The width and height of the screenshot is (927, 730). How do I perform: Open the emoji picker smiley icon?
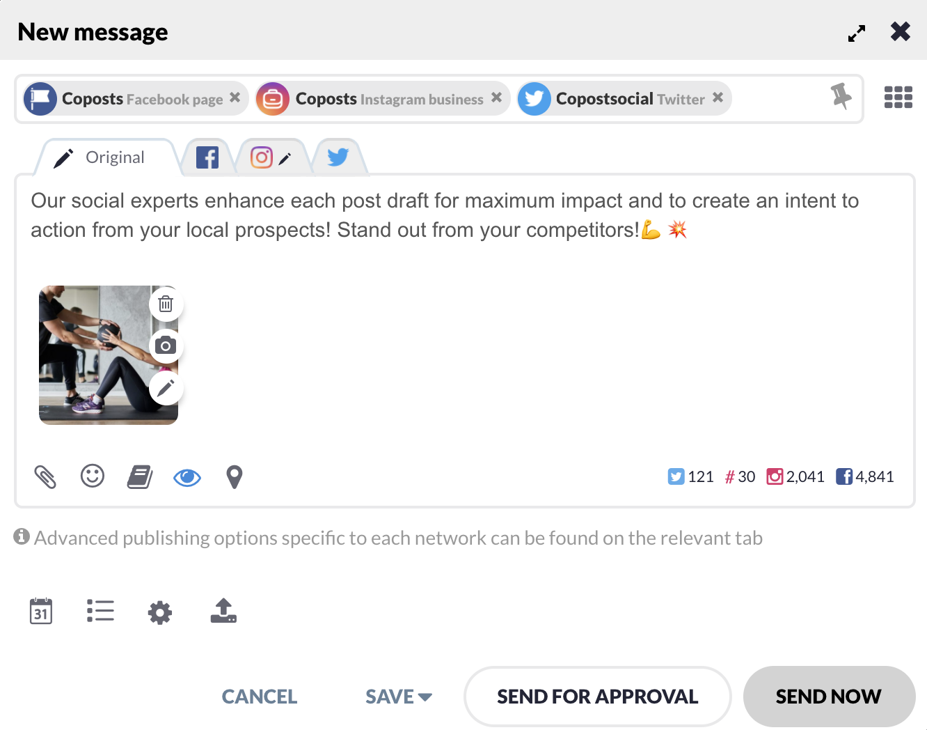(93, 476)
